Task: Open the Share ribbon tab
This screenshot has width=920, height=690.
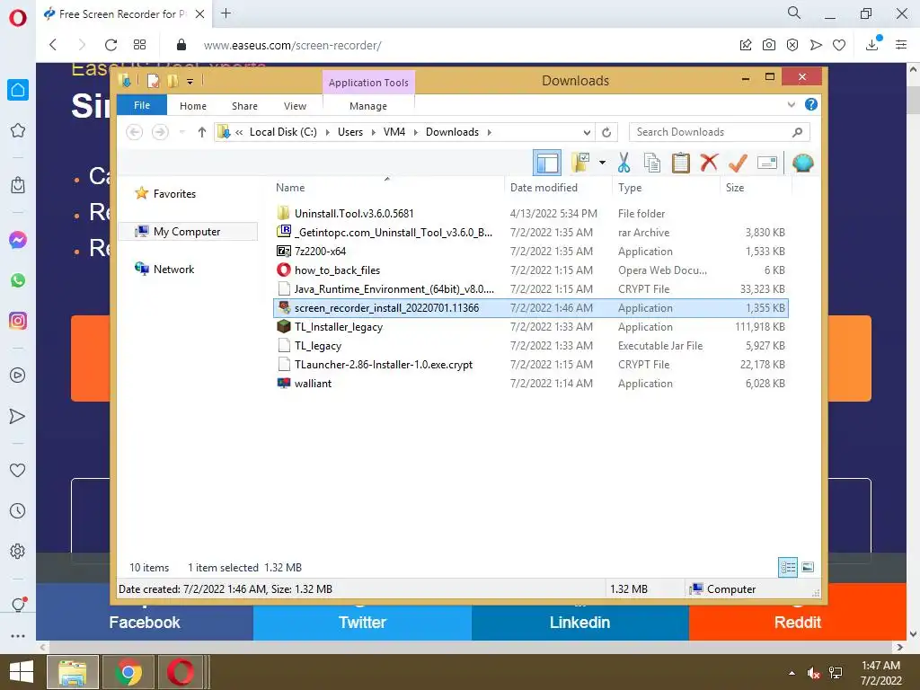Action: pos(244,106)
